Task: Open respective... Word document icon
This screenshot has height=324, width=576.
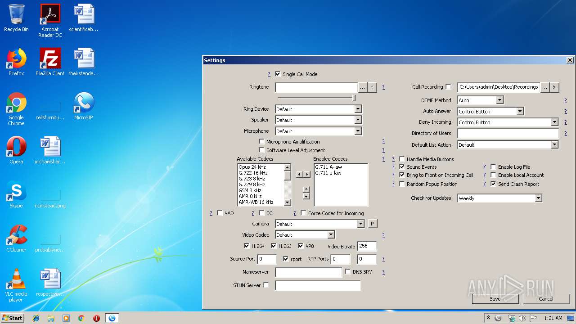Action: tap(50, 283)
